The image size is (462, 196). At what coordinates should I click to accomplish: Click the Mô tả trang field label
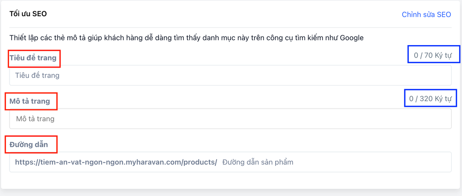30,101
